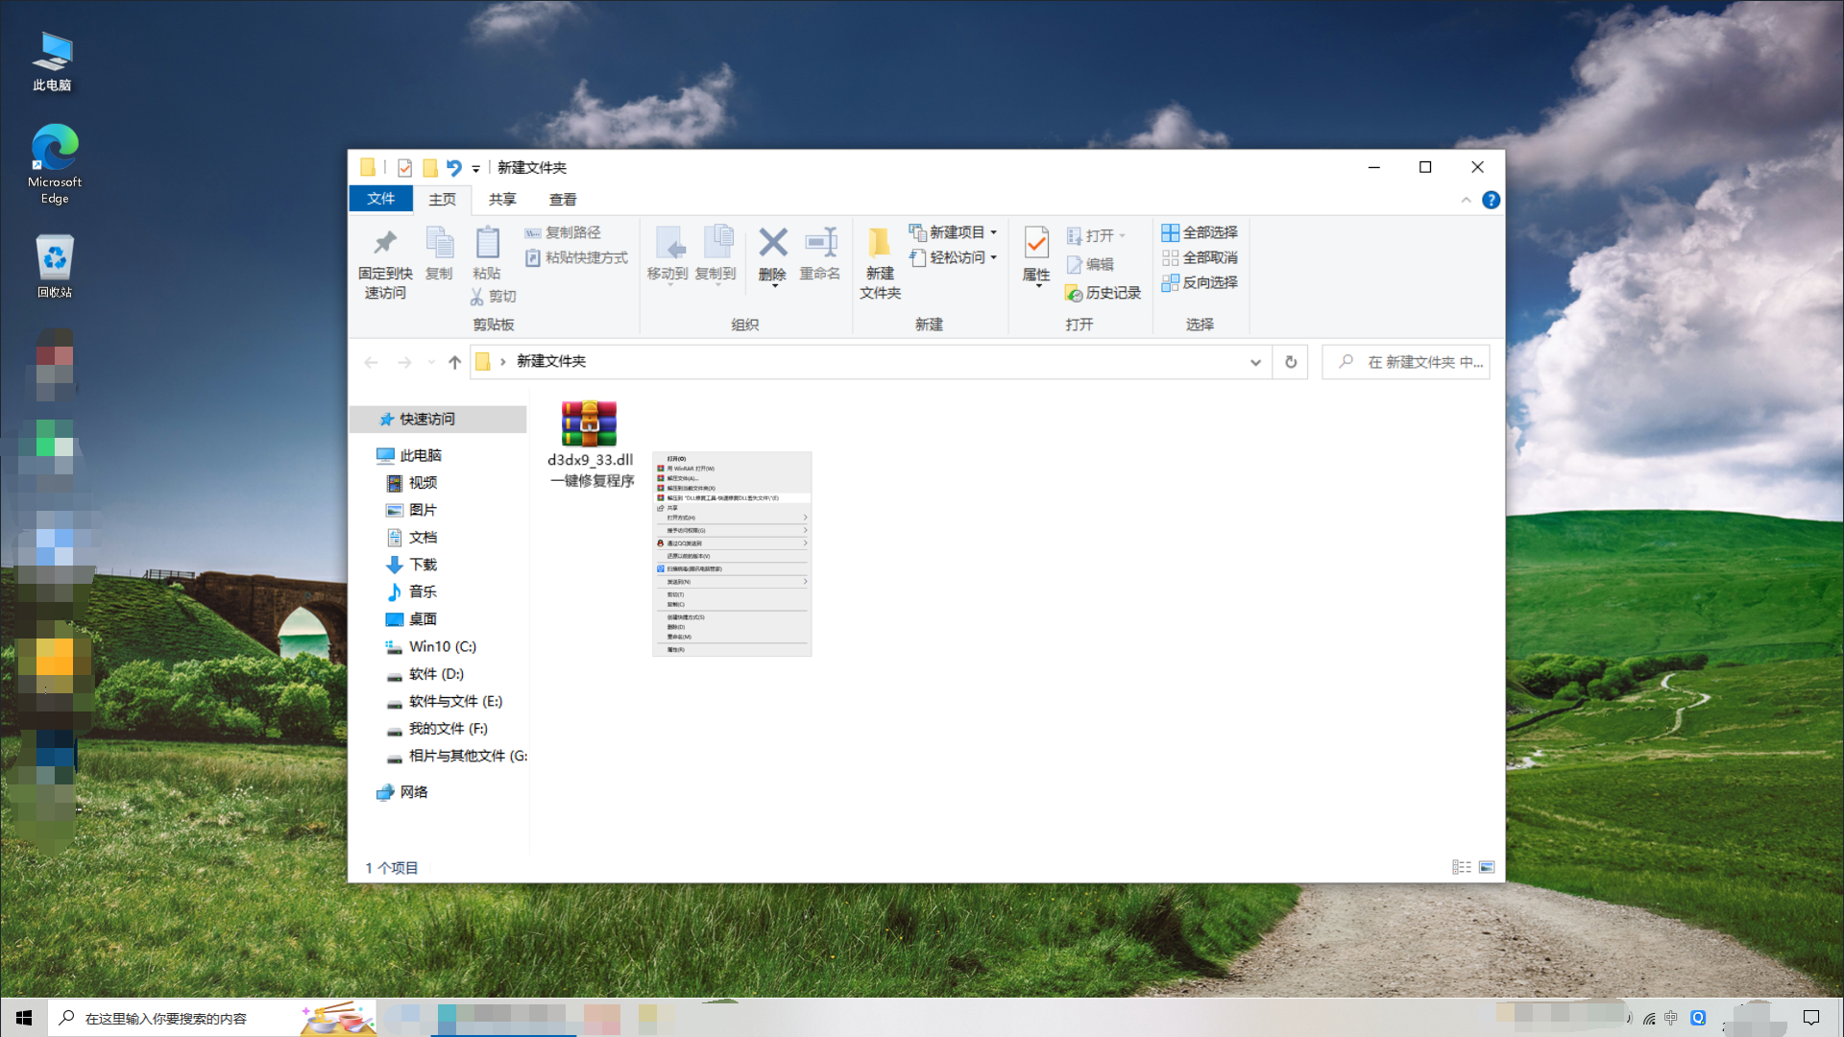This screenshot has width=1844, height=1037.
Task: Switch to the View (查看) tab
Action: [562, 199]
